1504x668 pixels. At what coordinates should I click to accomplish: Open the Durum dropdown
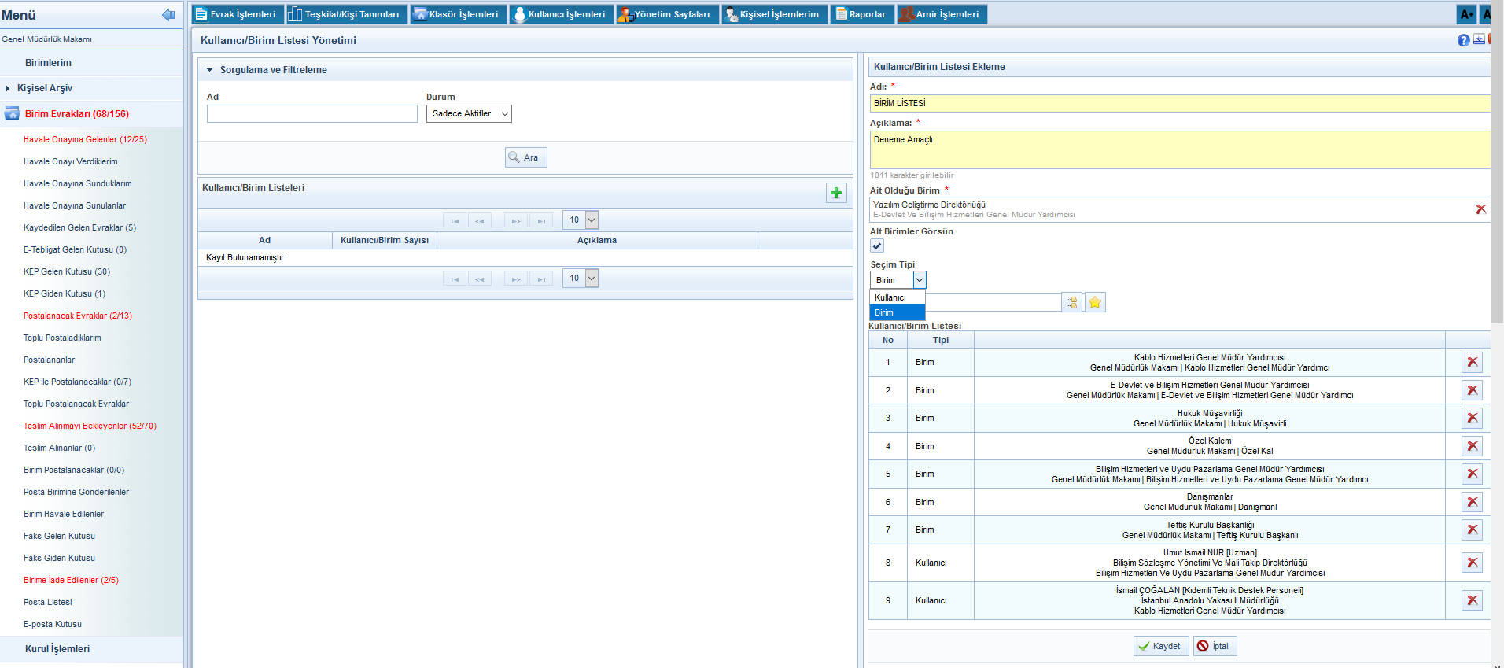pos(469,114)
